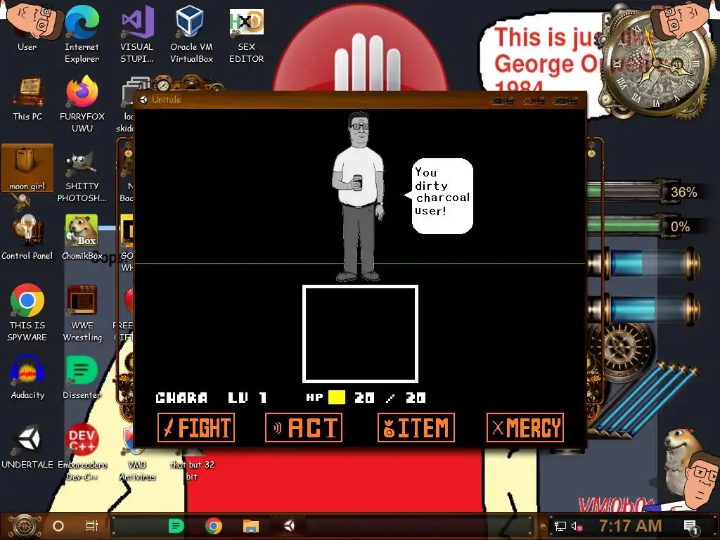Viewport: 720px width, 540px height.
Task: Launch FURRYFOX UWU browser icon
Action: click(82, 104)
